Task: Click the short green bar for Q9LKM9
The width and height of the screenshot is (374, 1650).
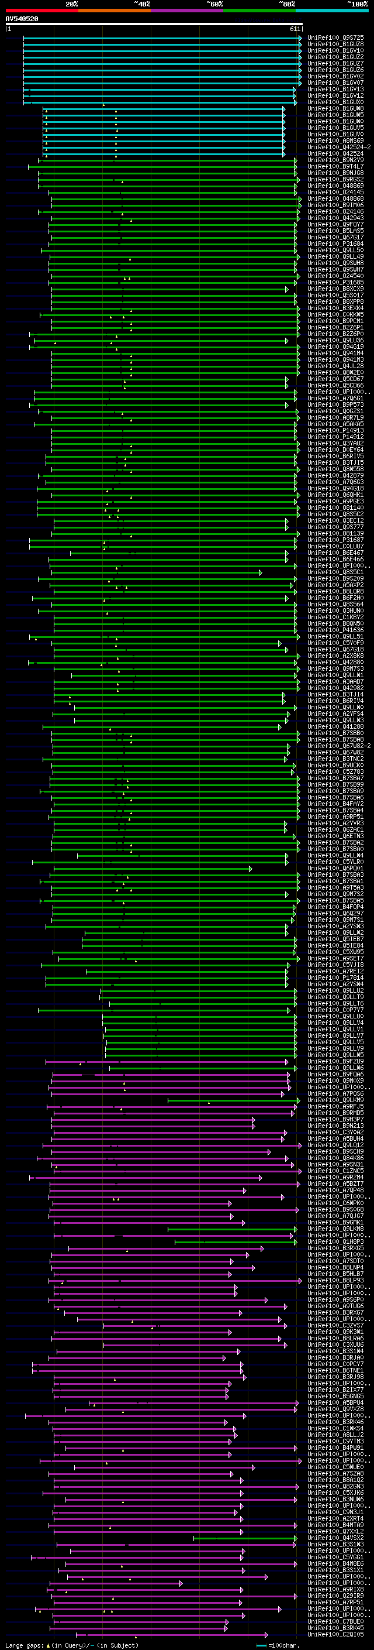Action: [233, 1100]
